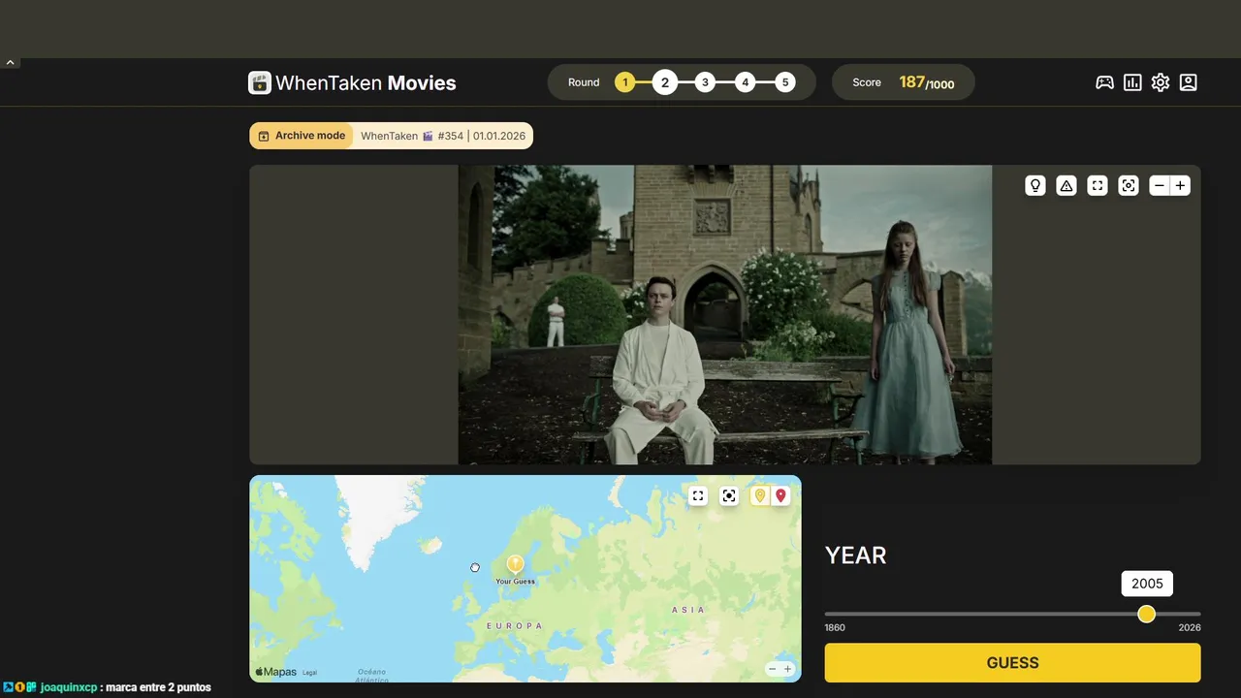This screenshot has width=1241, height=698.
Task: Select the red pin marker toggle
Action: (x=780, y=496)
